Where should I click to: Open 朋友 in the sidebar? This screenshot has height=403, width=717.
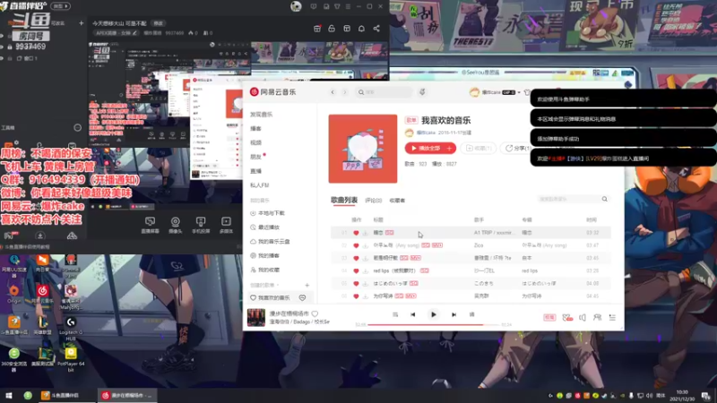coord(255,157)
